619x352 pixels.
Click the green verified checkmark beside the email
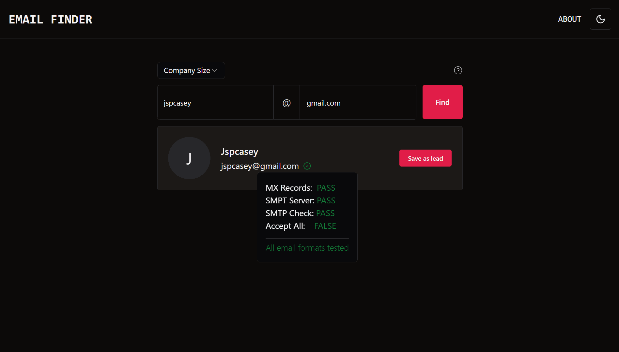click(307, 166)
